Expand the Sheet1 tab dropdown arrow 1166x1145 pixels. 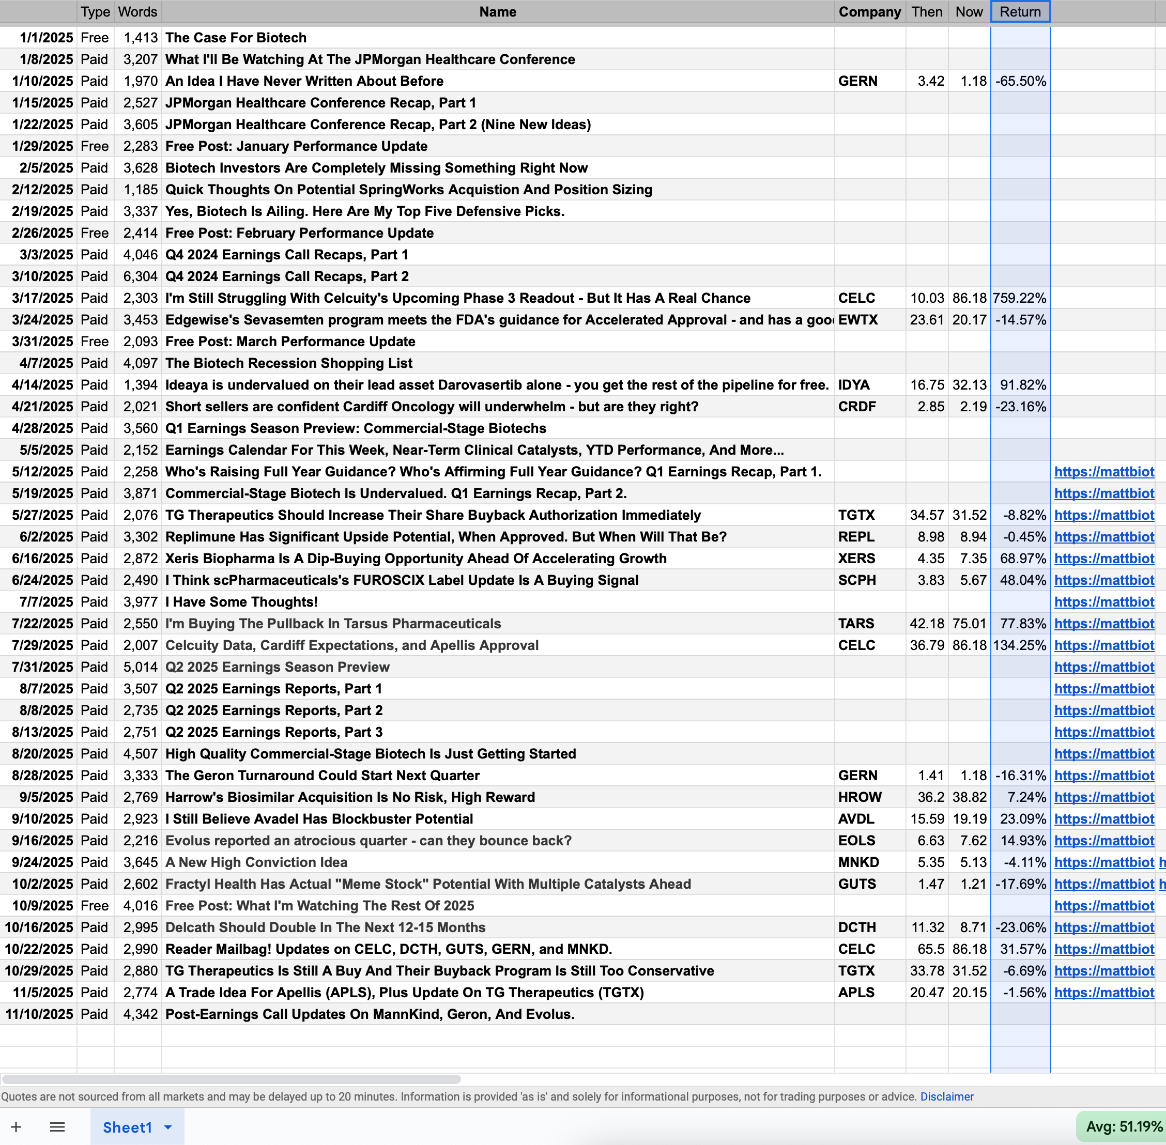(x=168, y=1127)
